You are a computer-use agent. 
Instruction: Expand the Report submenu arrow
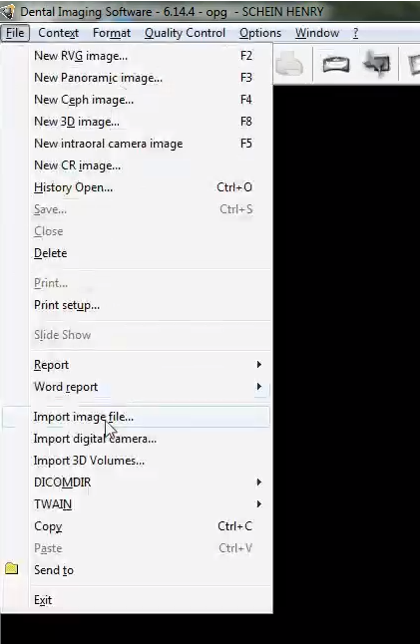259,364
